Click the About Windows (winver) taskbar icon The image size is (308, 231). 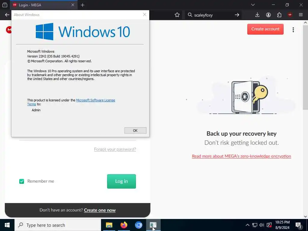tap(153, 225)
